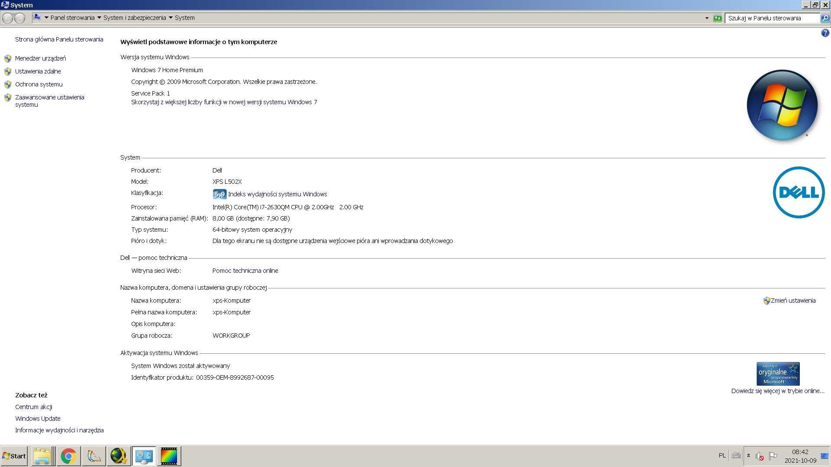Open the Help question mark button
This screenshot has height=467, width=831.
[825, 33]
